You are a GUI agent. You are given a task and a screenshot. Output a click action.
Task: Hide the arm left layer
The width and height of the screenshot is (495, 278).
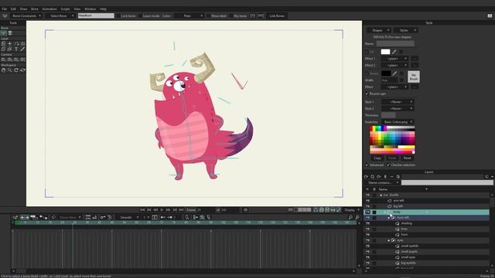367,201
